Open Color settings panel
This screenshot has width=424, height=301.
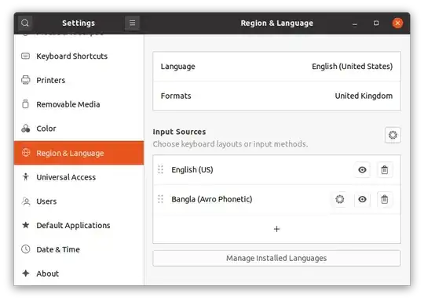pos(79,129)
